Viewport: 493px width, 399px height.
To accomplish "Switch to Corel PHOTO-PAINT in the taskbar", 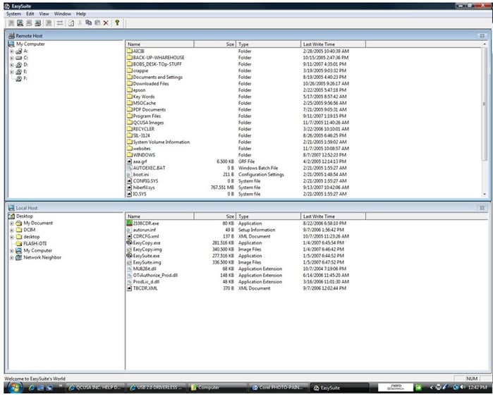I will [279, 388].
